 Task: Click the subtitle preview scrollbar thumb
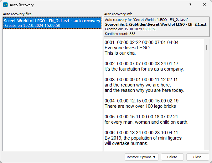[x=206, y=47]
